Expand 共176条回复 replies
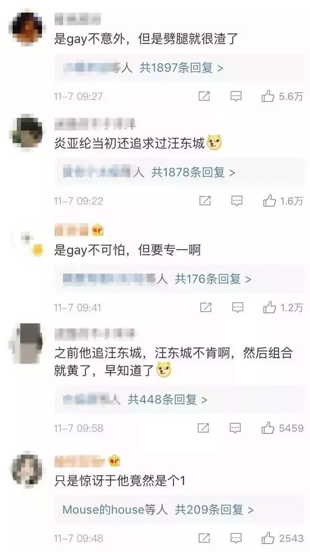The height and width of the screenshot is (552, 310). click(213, 279)
